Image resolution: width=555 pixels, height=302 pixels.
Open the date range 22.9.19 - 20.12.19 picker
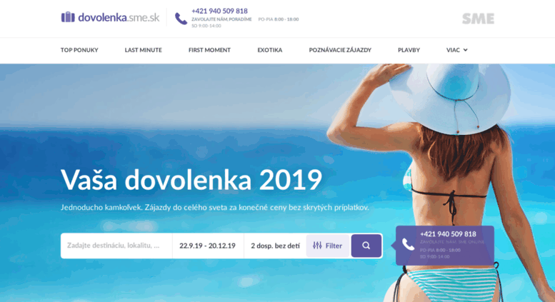point(207,246)
